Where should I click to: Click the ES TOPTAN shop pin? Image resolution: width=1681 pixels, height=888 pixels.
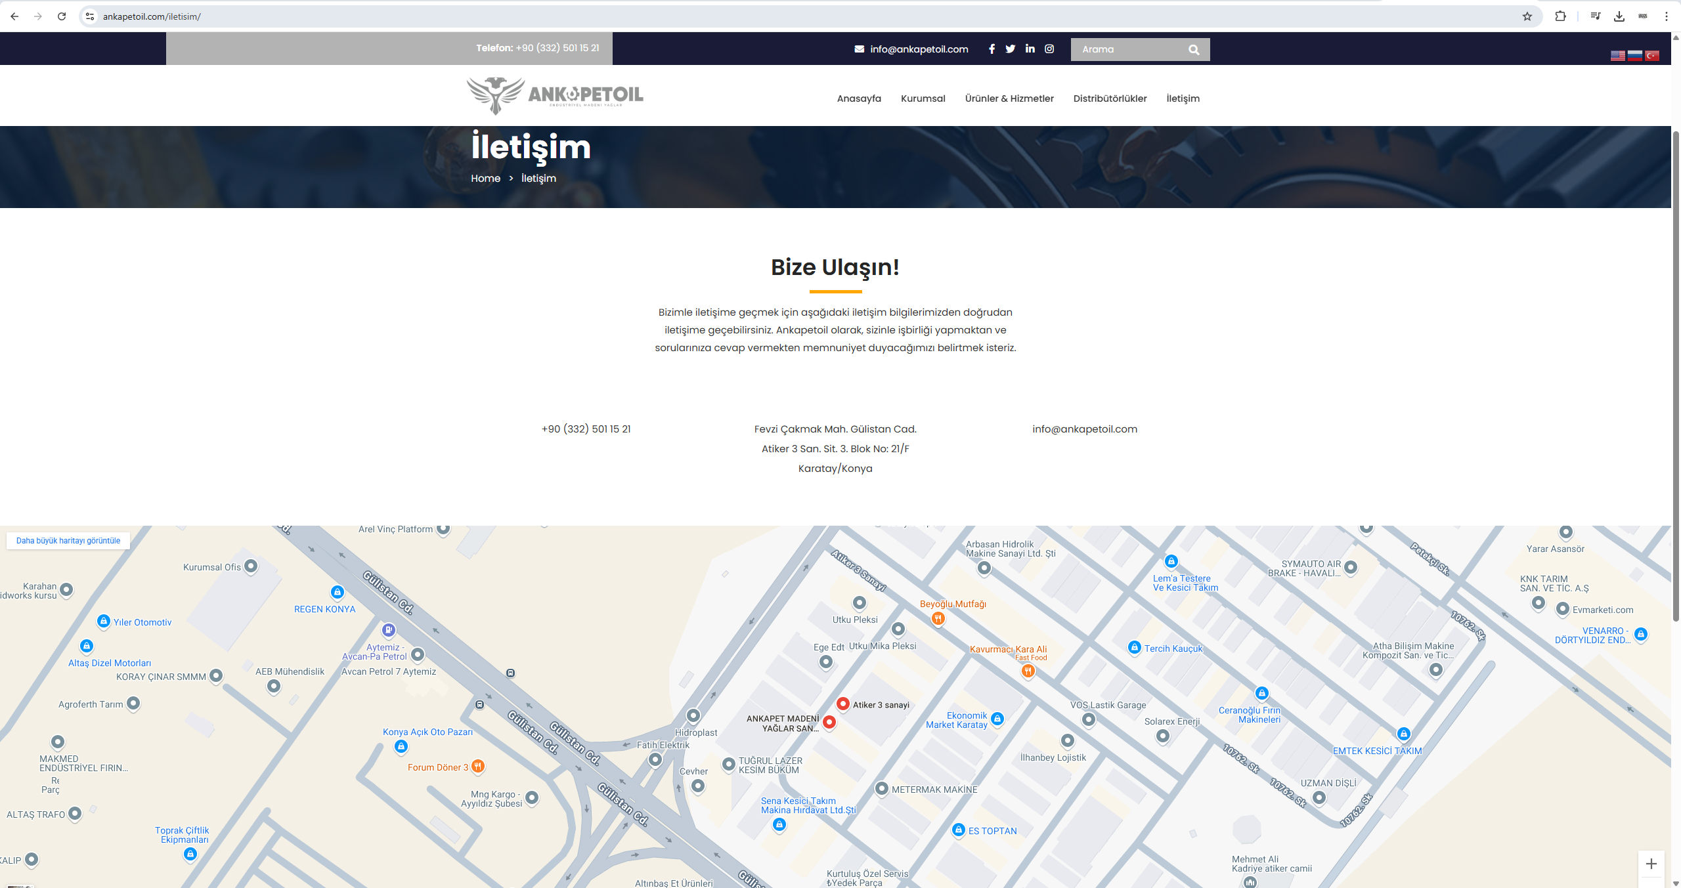pos(959,830)
